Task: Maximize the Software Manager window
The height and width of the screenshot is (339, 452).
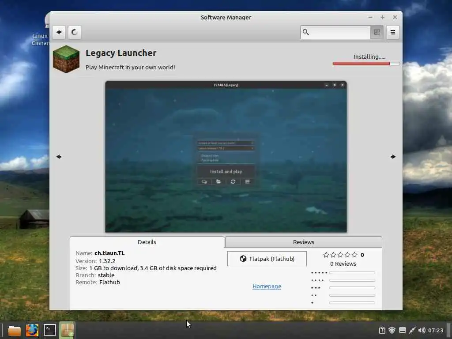Action: (383, 17)
